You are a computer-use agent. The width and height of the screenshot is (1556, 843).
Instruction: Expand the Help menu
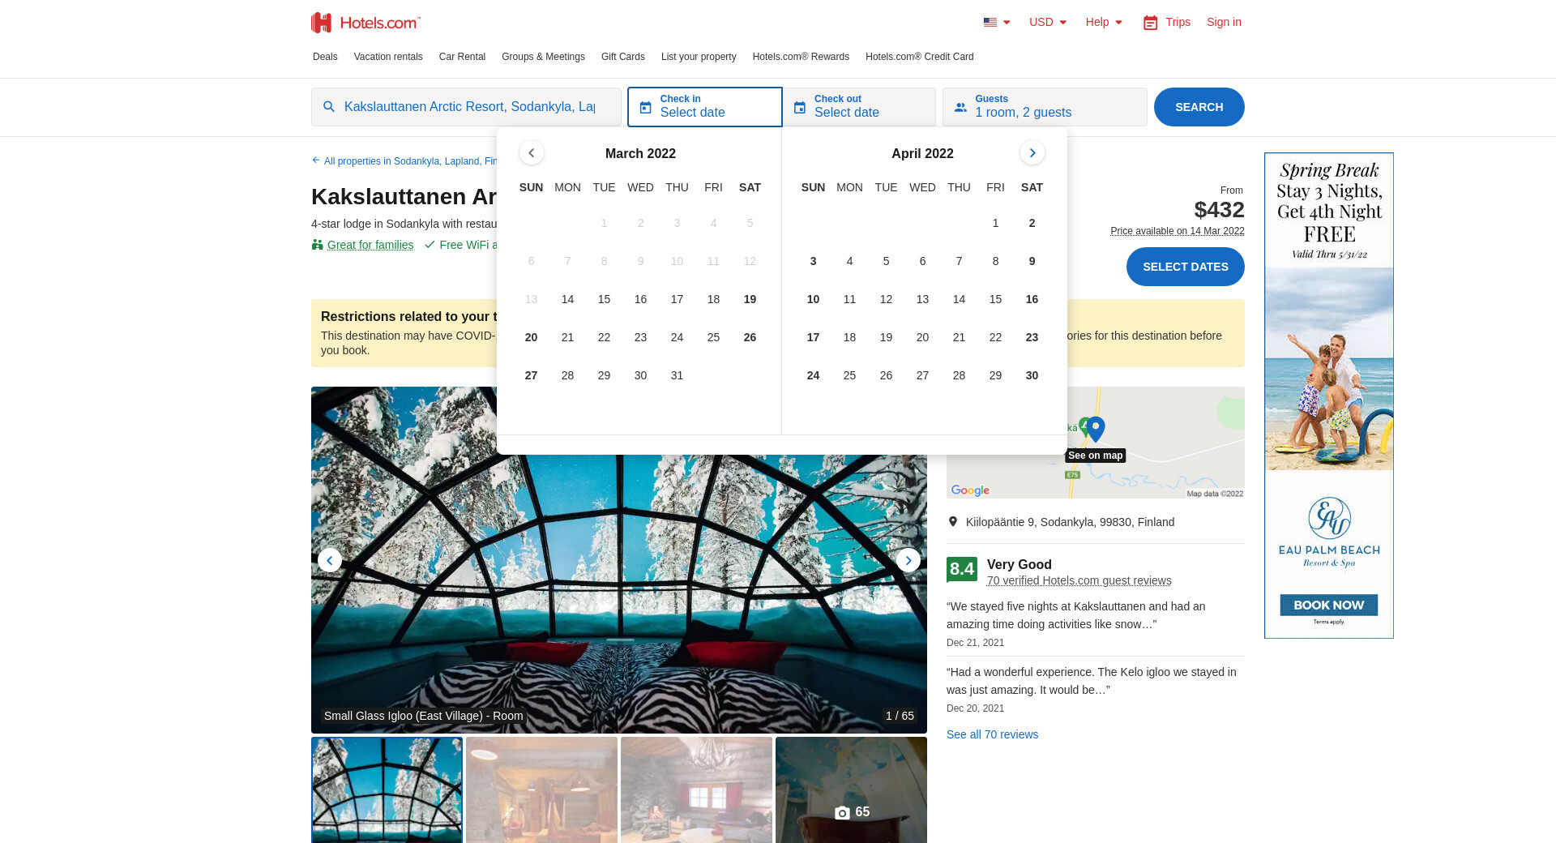click(1104, 23)
